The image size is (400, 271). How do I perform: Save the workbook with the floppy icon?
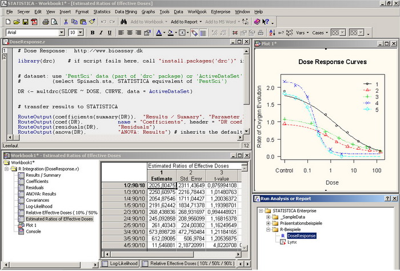coord(25,22)
